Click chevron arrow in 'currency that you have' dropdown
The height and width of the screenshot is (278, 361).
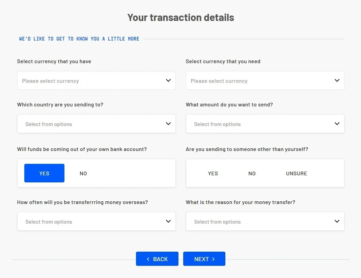pos(168,80)
